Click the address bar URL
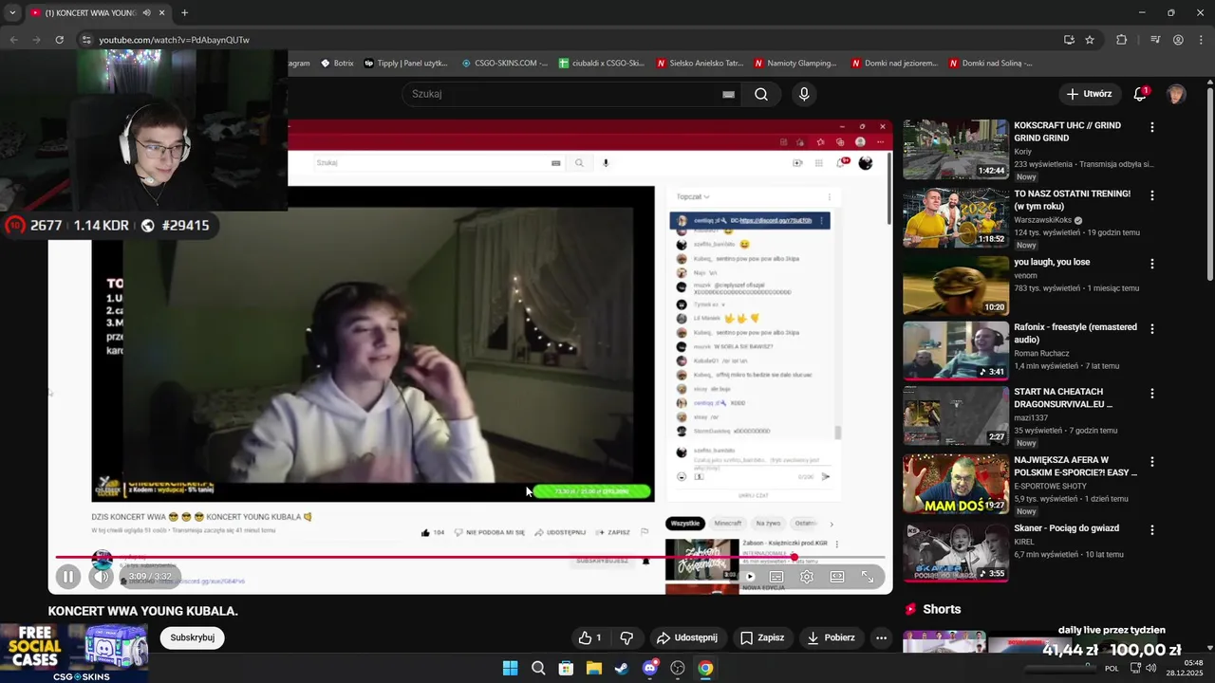 coord(175,40)
